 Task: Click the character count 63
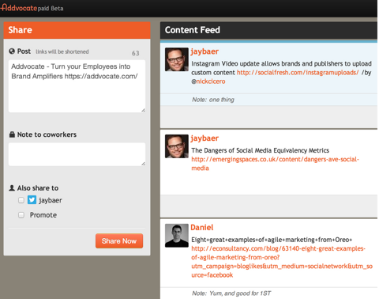[x=136, y=53]
